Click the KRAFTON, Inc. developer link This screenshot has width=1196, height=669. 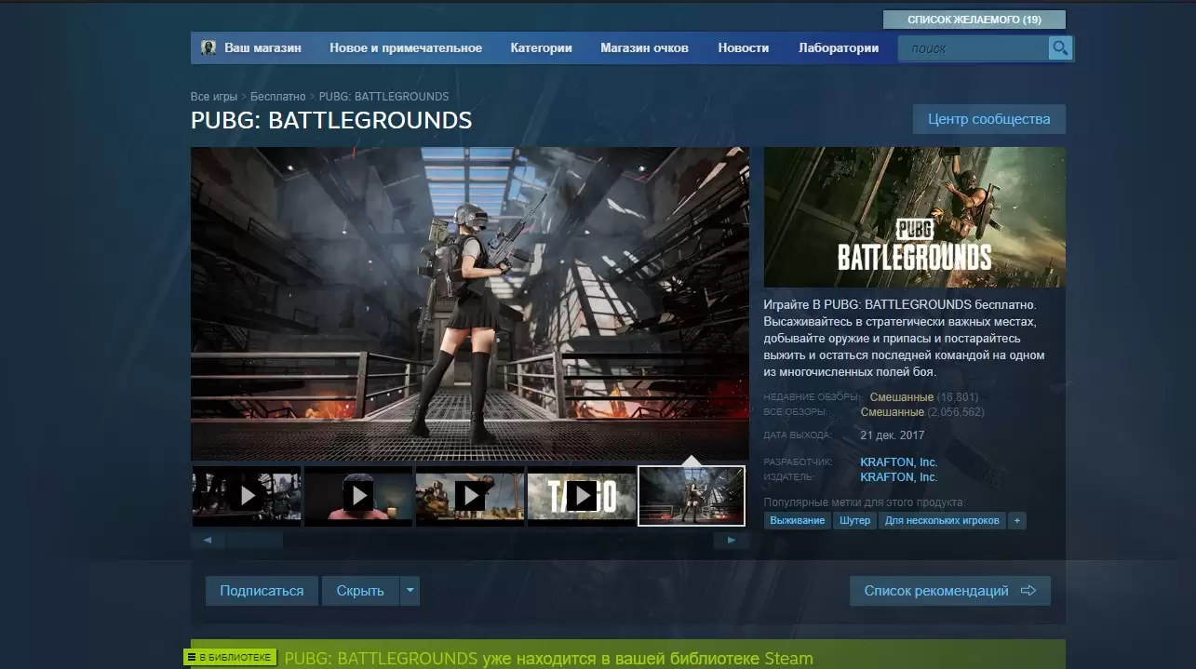point(899,462)
